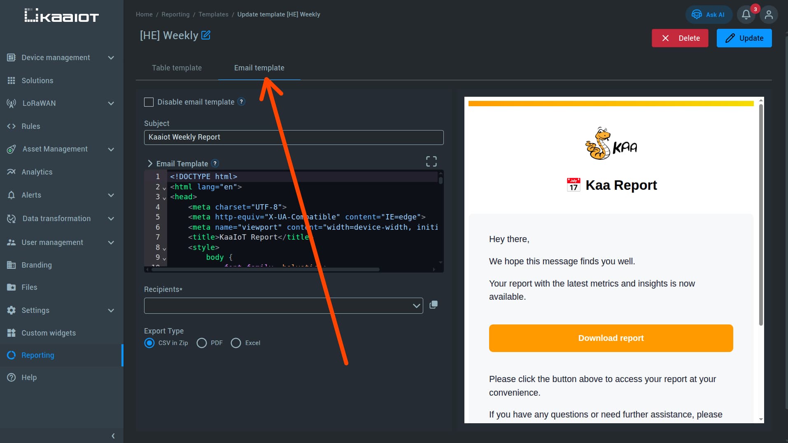The height and width of the screenshot is (443, 788).
Task: Edit template name via pencil icon
Action: [206, 35]
